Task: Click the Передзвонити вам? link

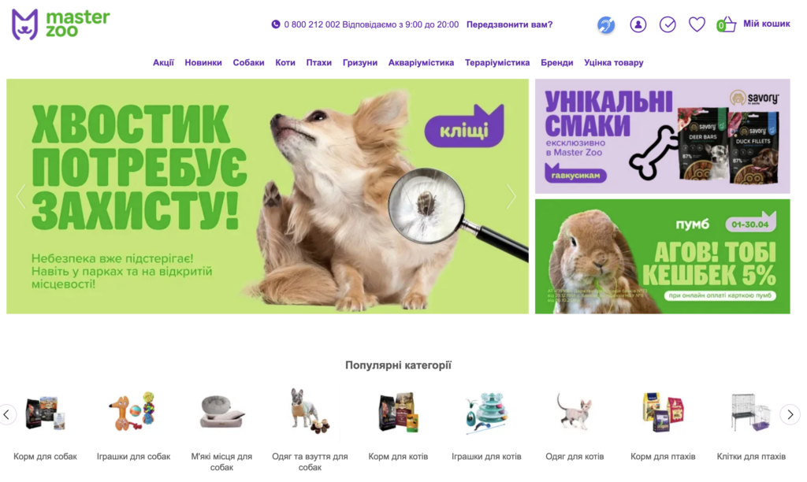Action: [509, 24]
